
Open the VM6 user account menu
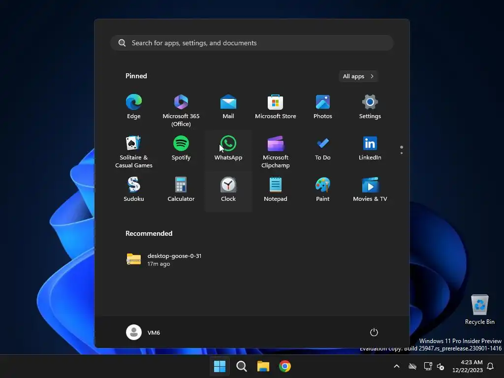(x=143, y=332)
